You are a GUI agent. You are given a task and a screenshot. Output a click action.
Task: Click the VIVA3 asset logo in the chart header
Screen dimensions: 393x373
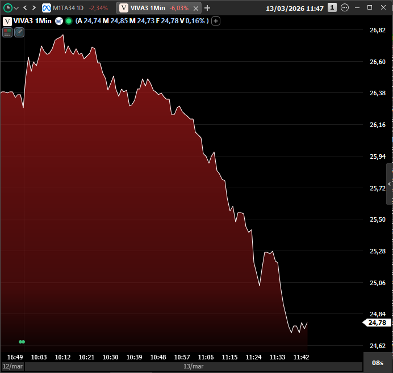coord(7,22)
